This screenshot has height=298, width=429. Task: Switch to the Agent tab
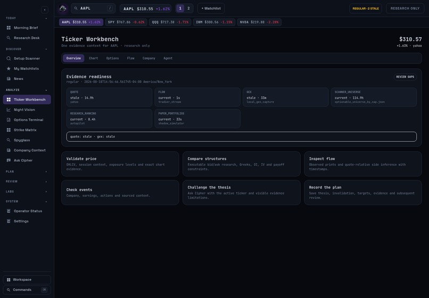point(168,59)
